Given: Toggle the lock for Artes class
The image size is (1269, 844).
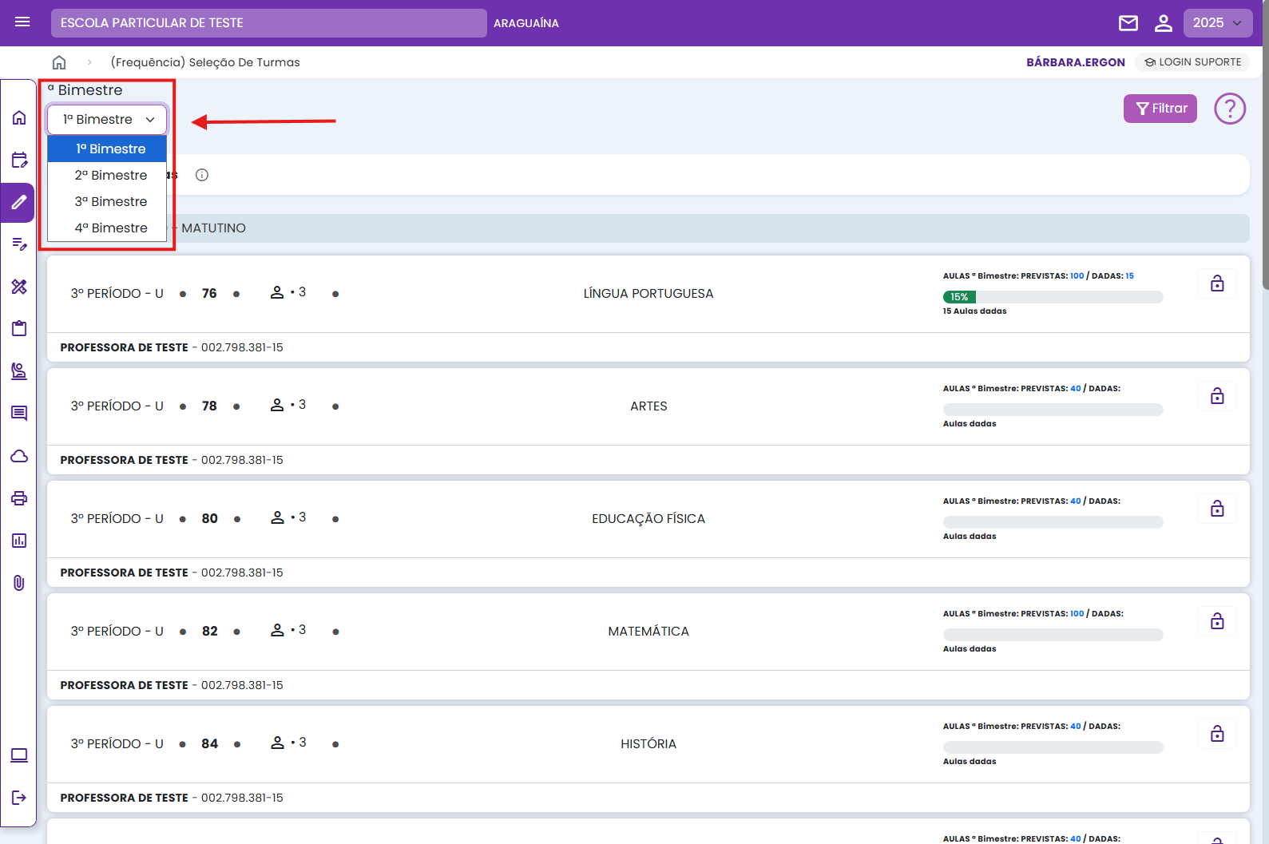Looking at the screenshot, I should pos(1216,396).
